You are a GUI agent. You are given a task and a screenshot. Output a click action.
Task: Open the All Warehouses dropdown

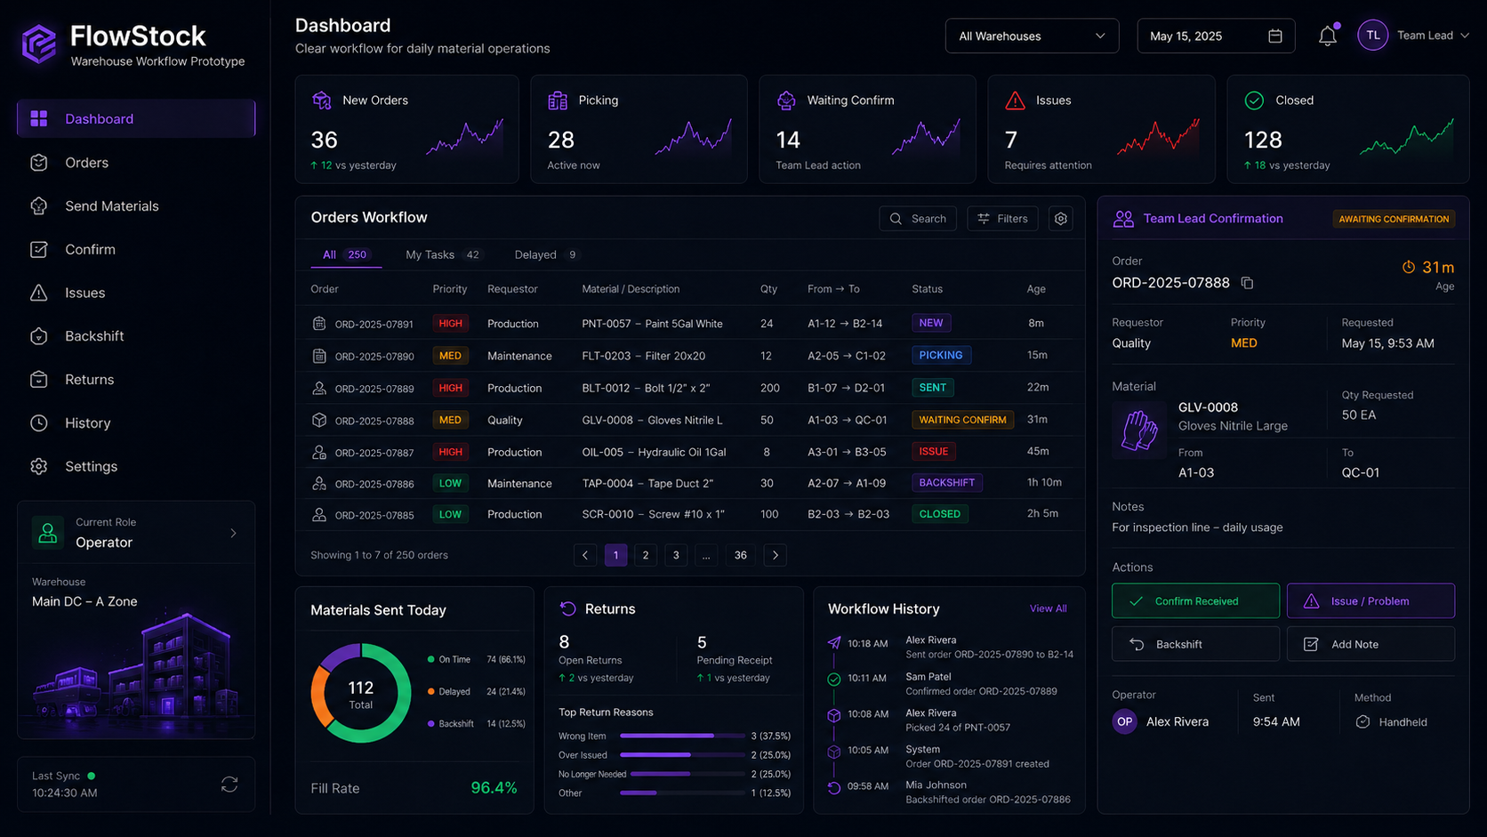pos(1032,36)
